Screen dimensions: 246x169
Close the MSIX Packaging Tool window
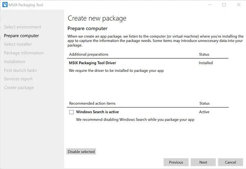point(239,5)
